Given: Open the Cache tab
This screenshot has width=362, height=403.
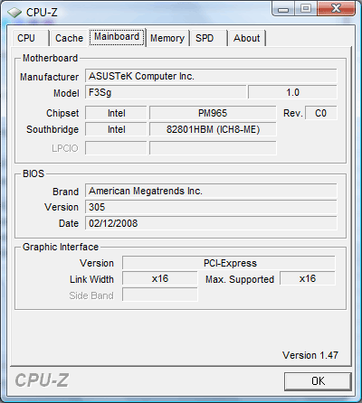Looking at the screenshot, I should 69,38.
